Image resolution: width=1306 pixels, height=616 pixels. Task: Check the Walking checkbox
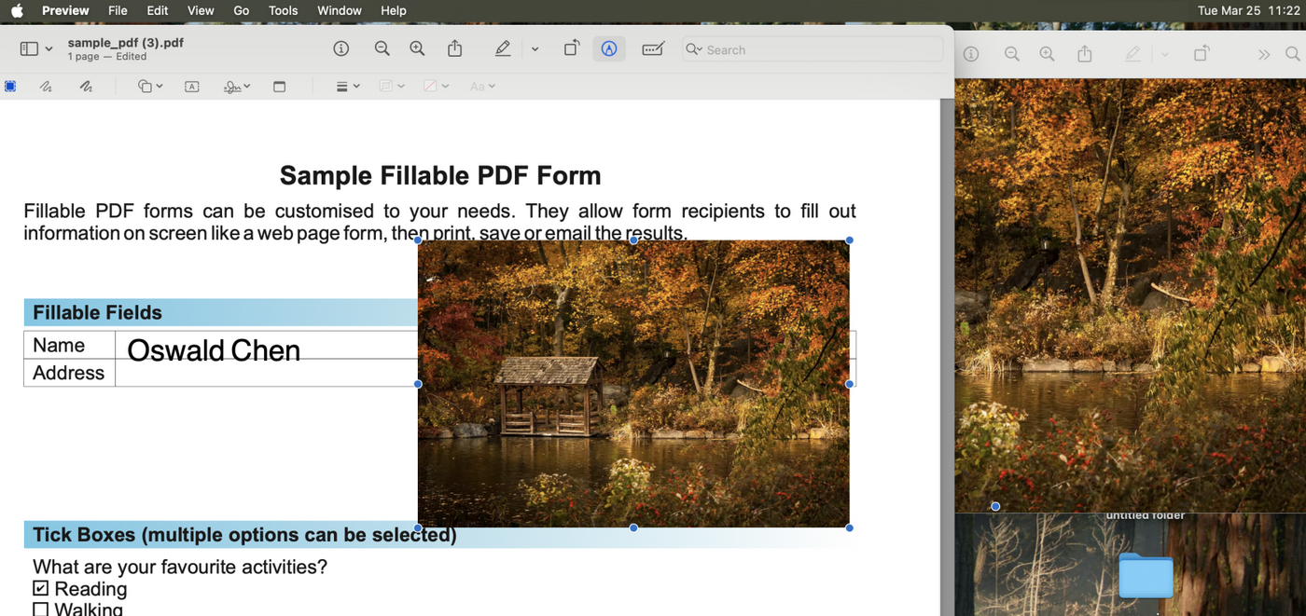40,609
